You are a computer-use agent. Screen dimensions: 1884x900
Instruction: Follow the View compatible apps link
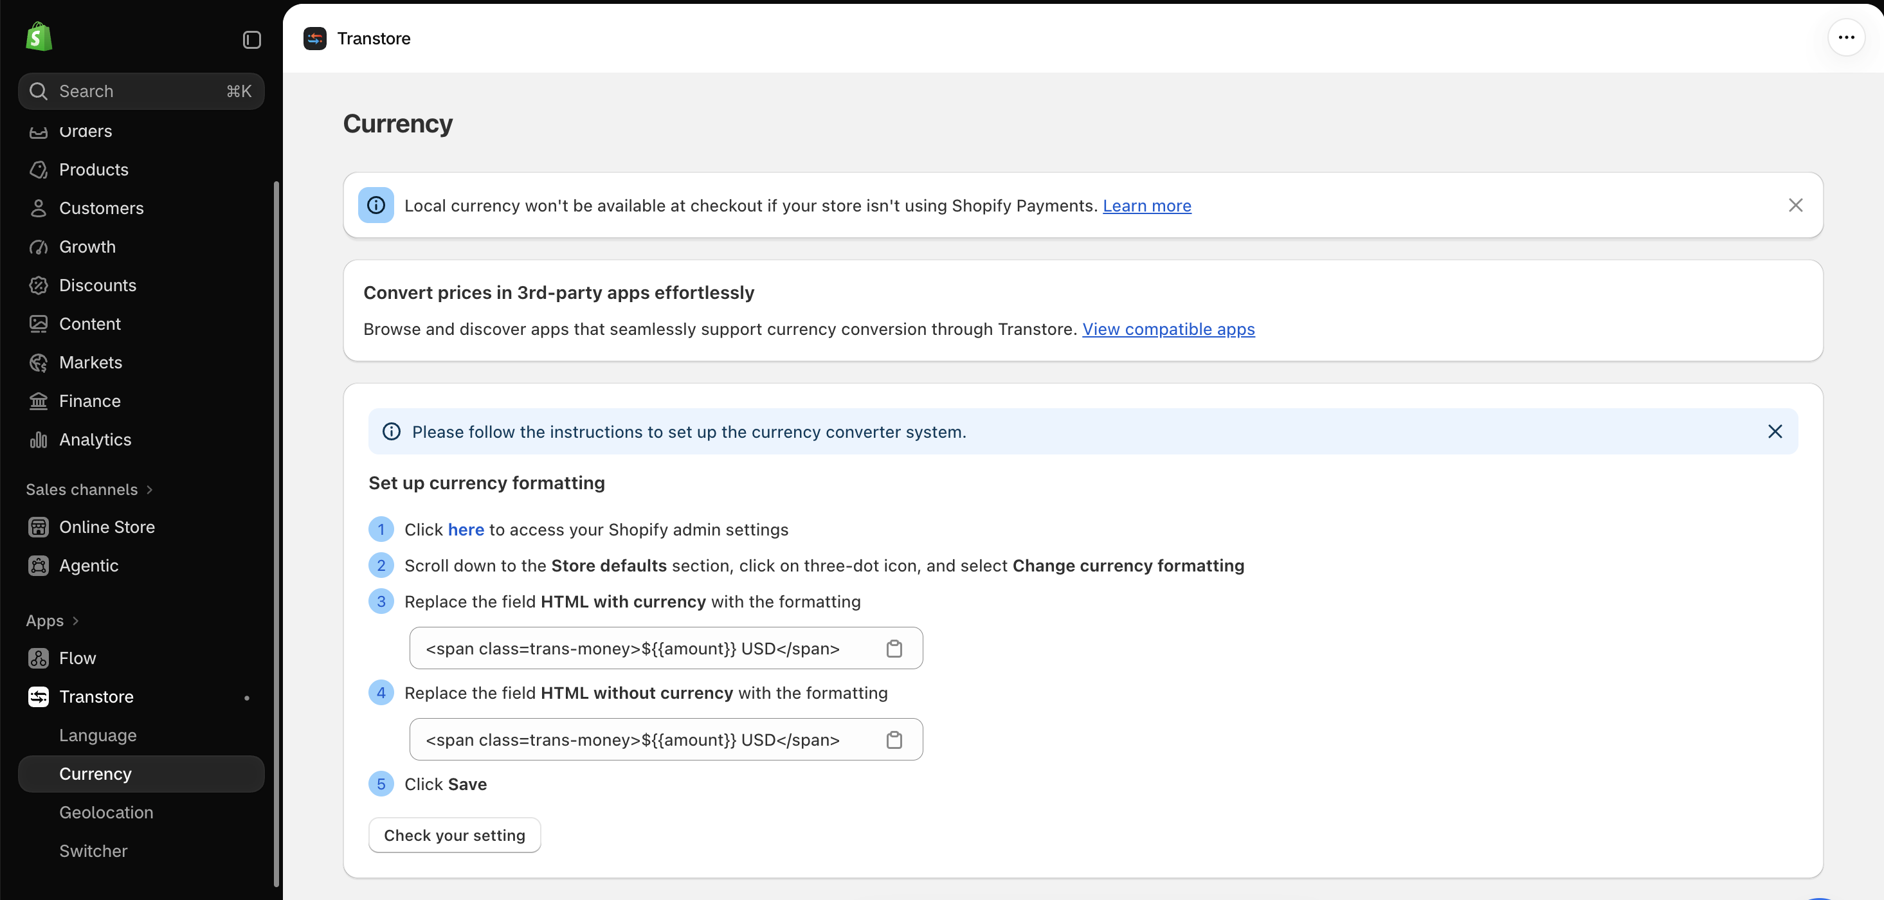pos(1168,330)
